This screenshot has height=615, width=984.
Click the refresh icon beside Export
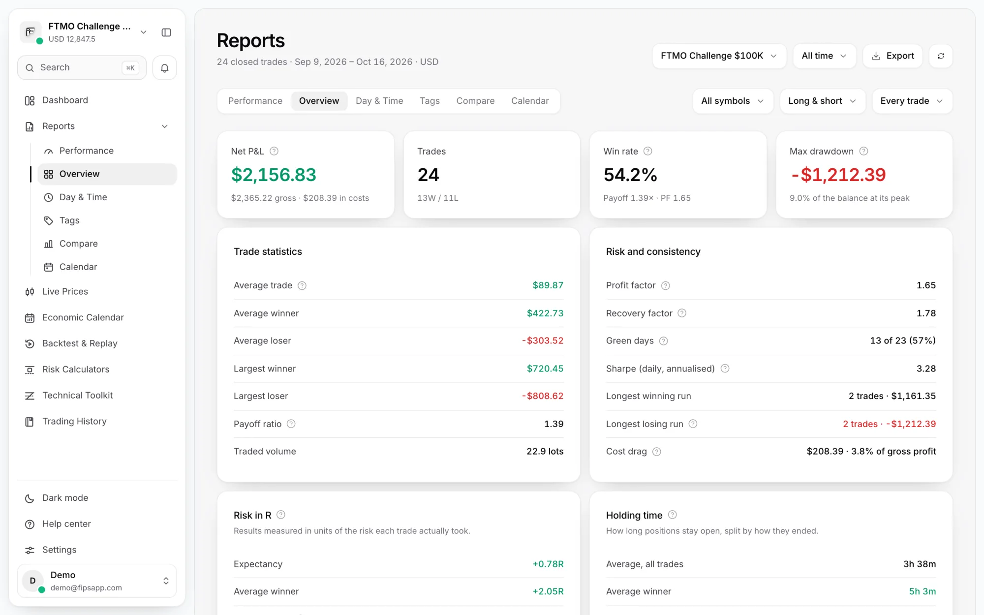click(x=941, y=56)
